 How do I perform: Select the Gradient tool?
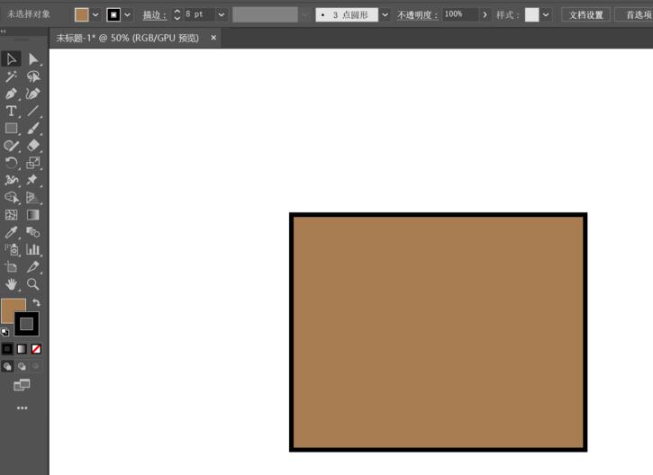[x=33, y=215]
